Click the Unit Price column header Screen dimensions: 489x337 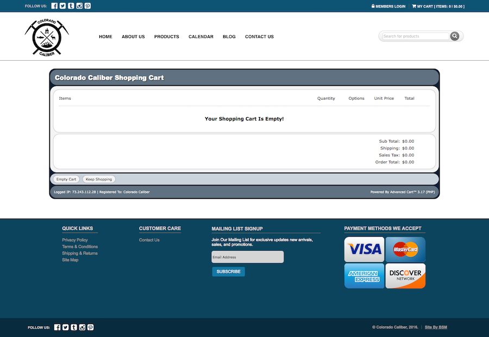click(x=384, y=98)
